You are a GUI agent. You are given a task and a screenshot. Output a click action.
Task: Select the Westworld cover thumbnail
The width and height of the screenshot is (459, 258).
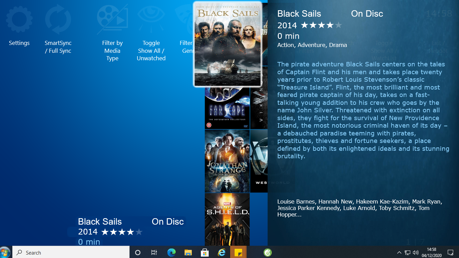259,161
